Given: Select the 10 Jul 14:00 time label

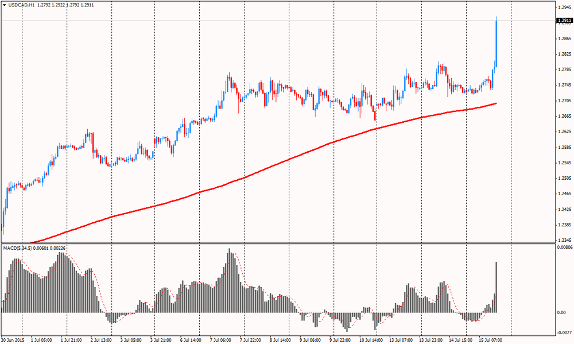Looking at the screenshot, I should (x=370, y=341).
